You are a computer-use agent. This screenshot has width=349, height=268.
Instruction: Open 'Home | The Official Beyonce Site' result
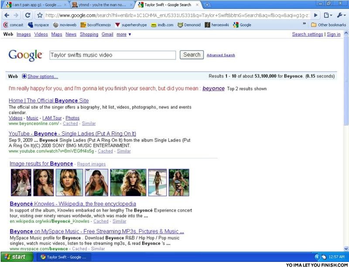tap(49, 101)
